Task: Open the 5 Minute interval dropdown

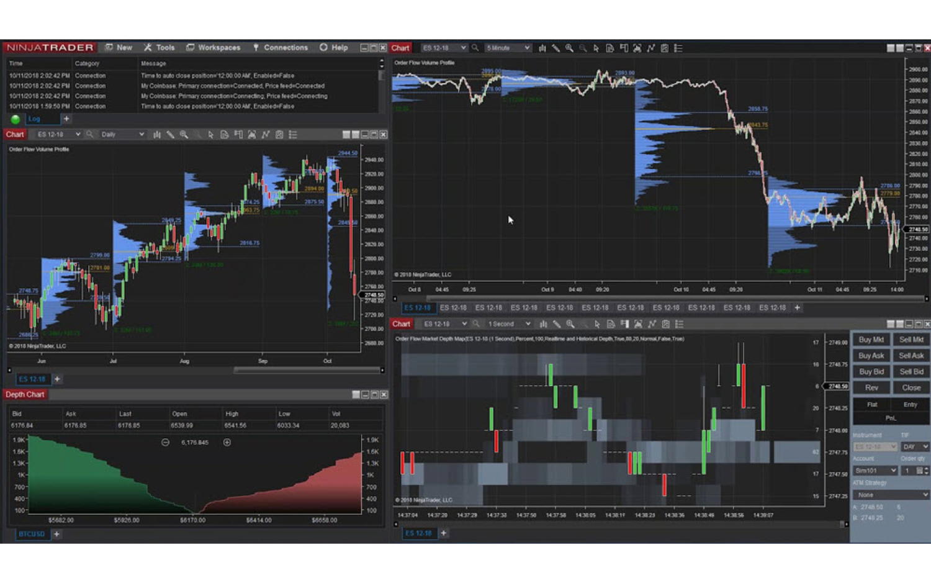Action: point(508,47)
